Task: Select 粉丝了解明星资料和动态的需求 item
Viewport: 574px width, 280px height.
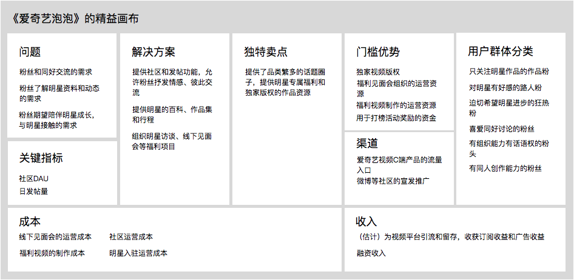Action: 59,93
